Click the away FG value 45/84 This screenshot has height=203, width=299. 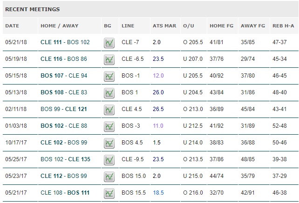coord(248,109)
